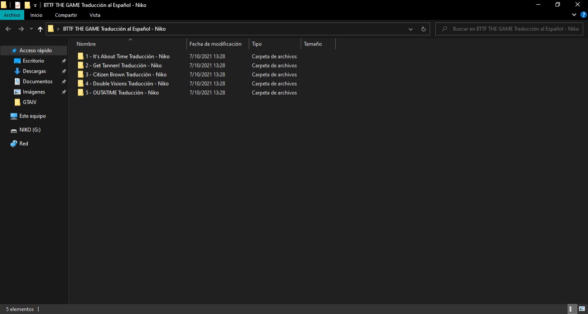
Task: Sort by the Tipo column header
Action: 257,44
